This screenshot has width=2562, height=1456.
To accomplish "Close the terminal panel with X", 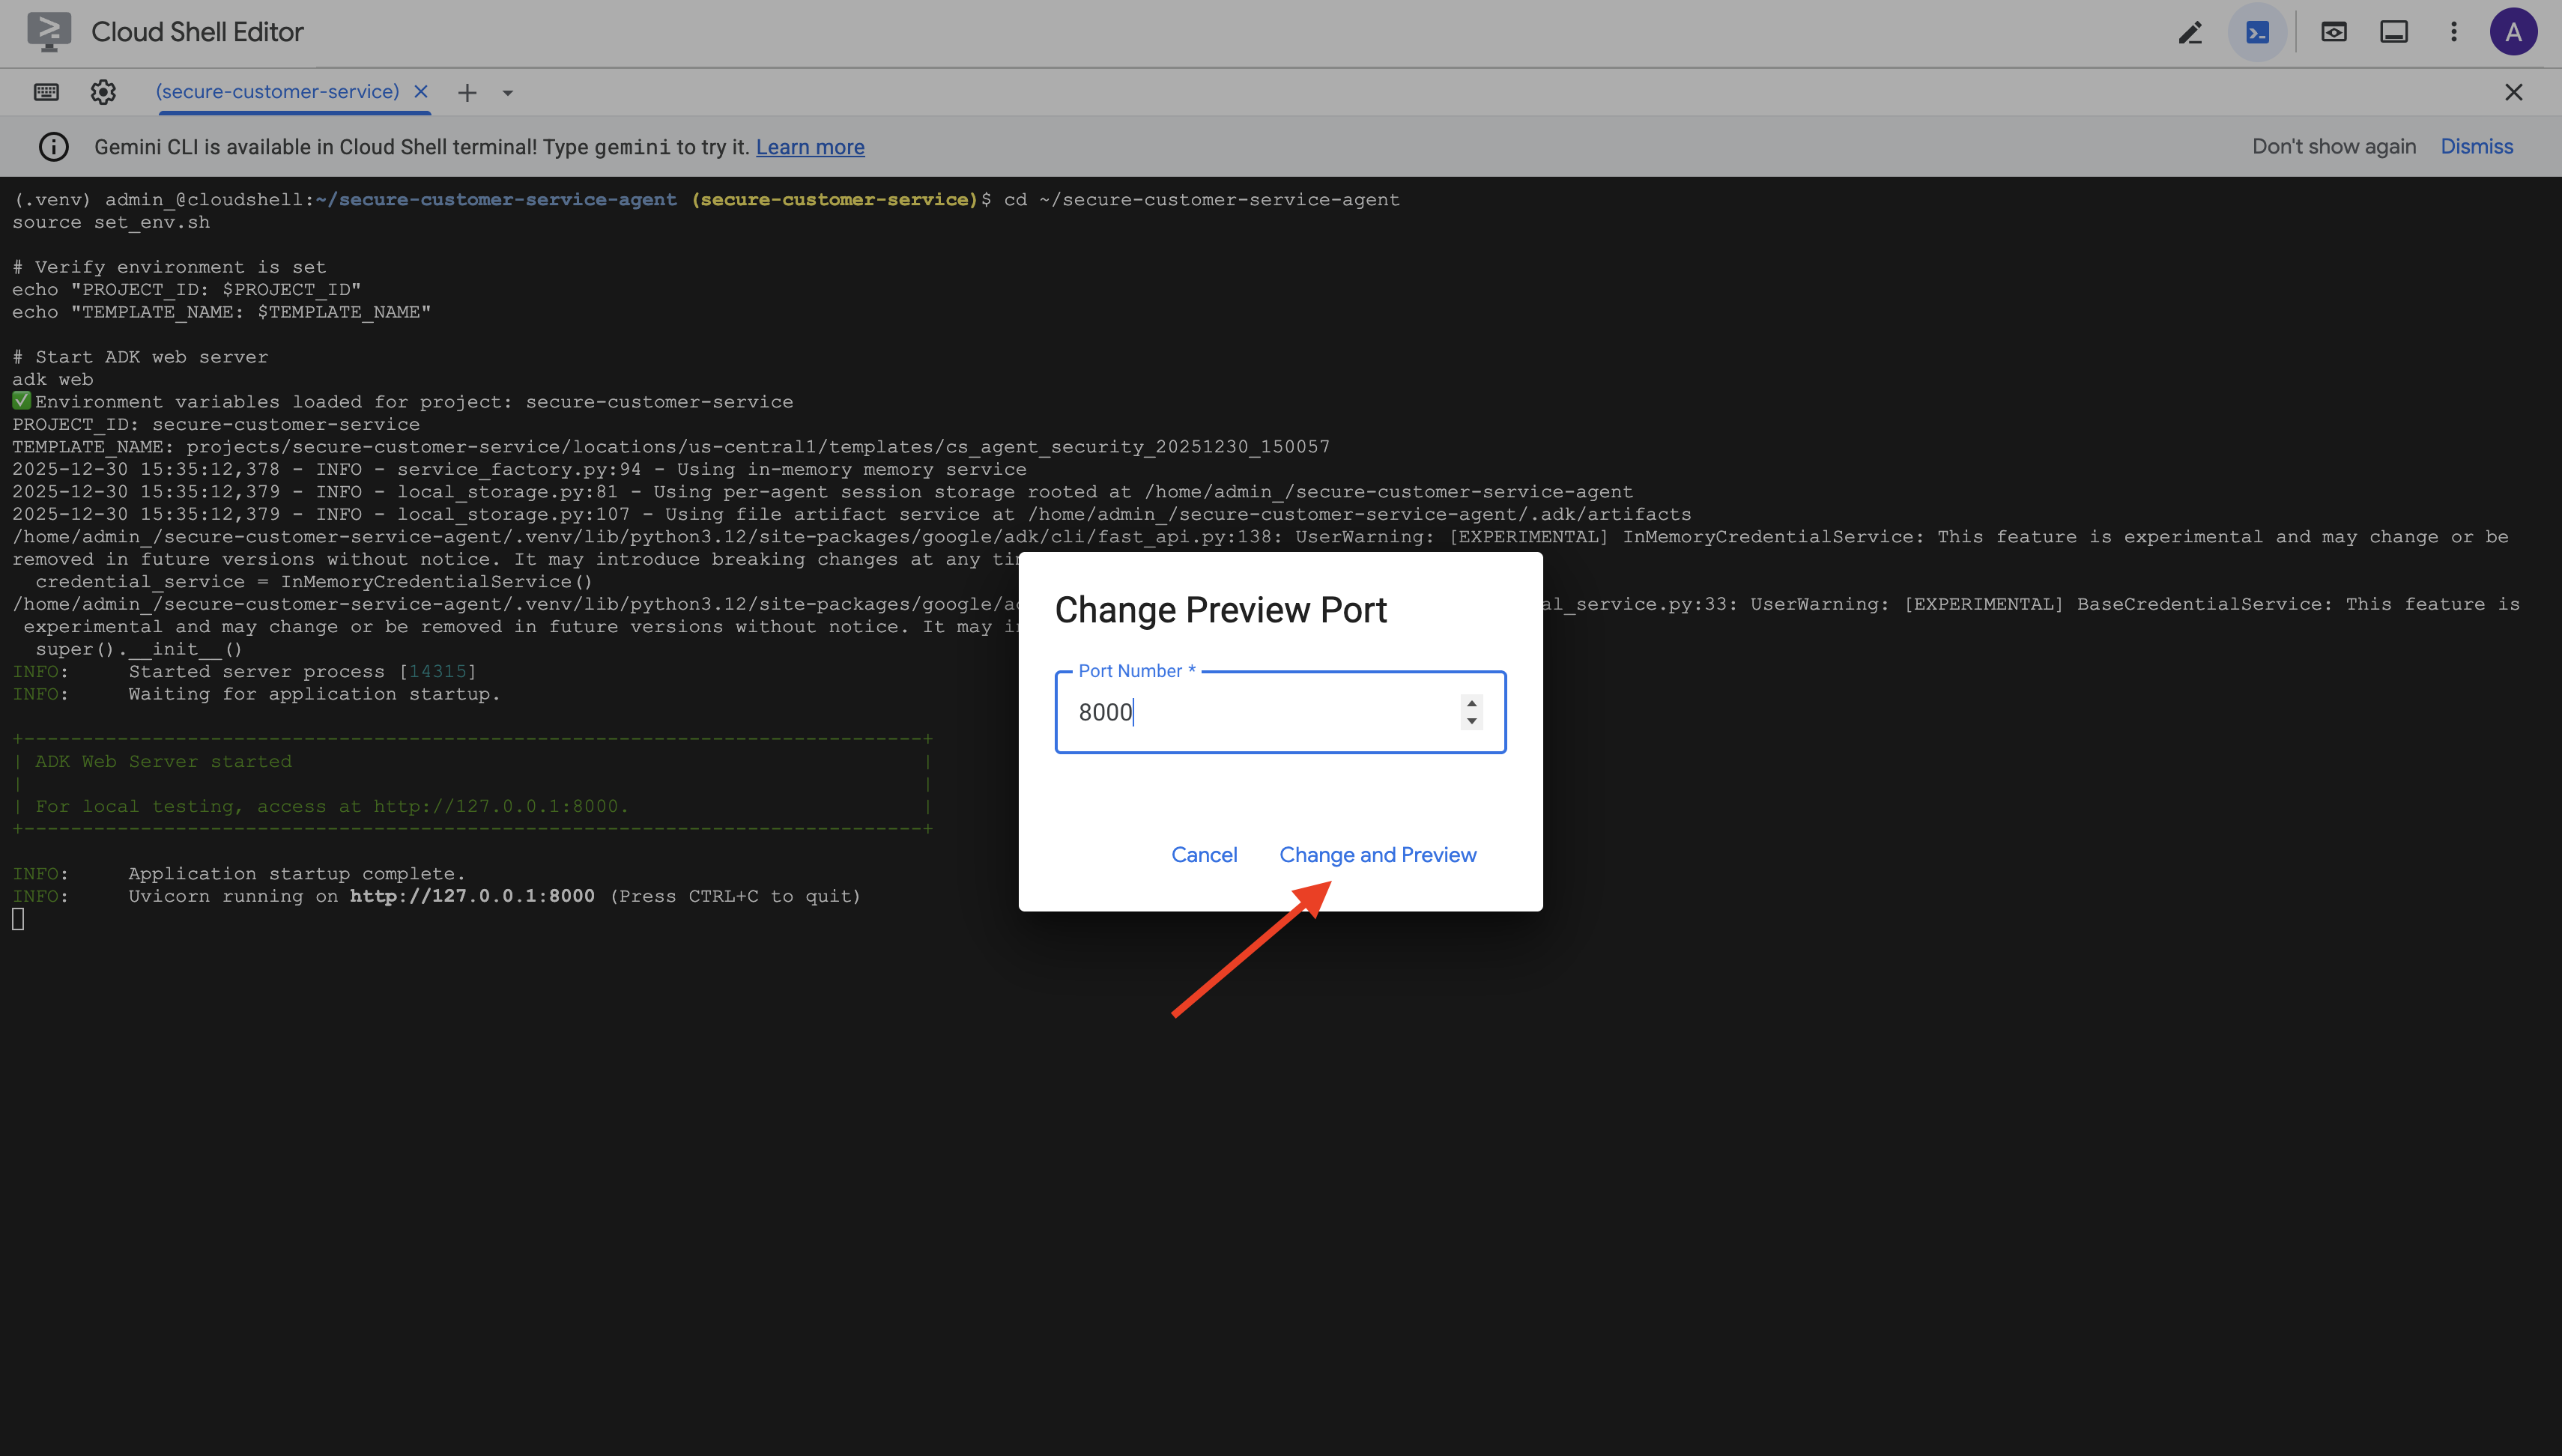I will coord(2513,92).
